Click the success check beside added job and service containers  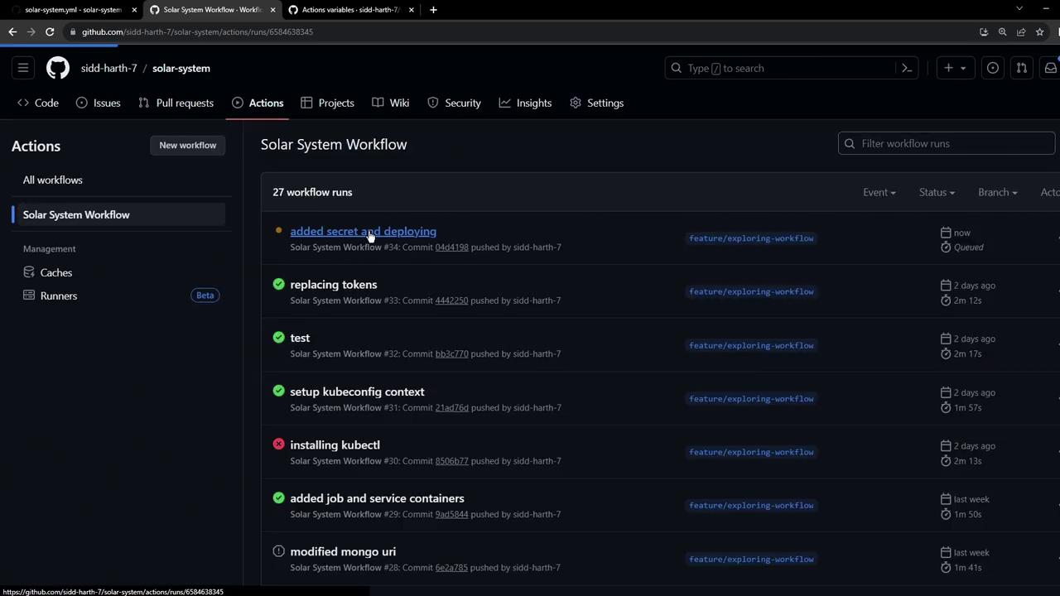click(278, 498)
